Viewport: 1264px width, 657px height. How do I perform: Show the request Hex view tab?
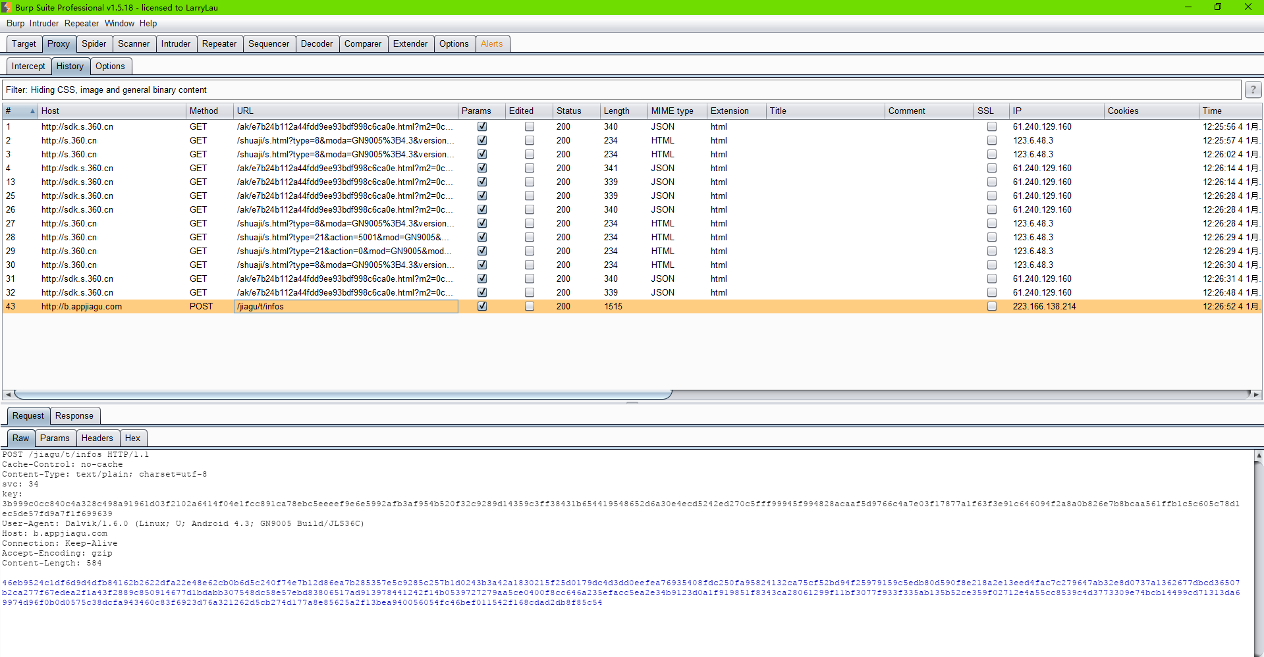click(x=132, y=438)
